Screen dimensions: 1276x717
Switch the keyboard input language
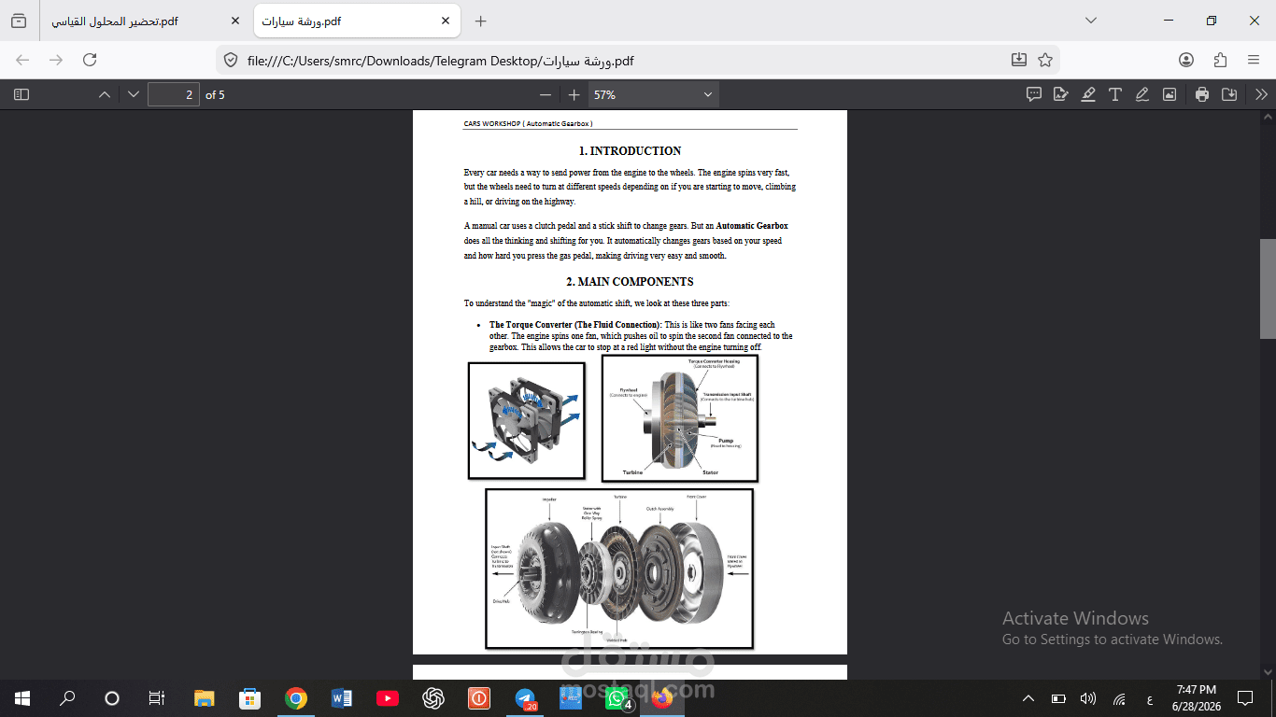coord(1149,698)
